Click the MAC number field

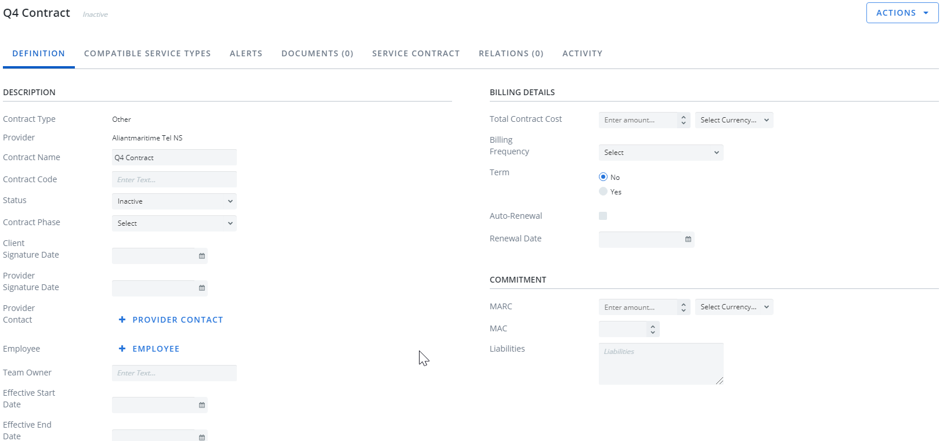point(623,329)
